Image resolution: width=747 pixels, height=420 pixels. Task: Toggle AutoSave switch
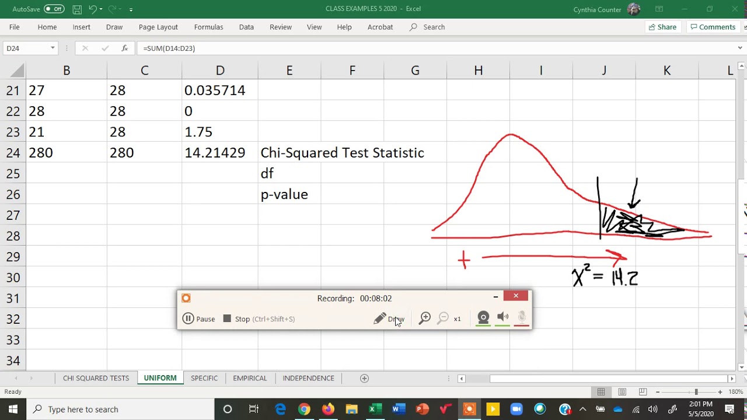pyautogui.click(x=54, y=9)
